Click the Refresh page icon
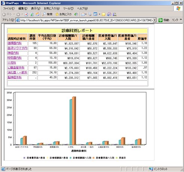This screenshot has height=172, width=184. pos(32,15)
